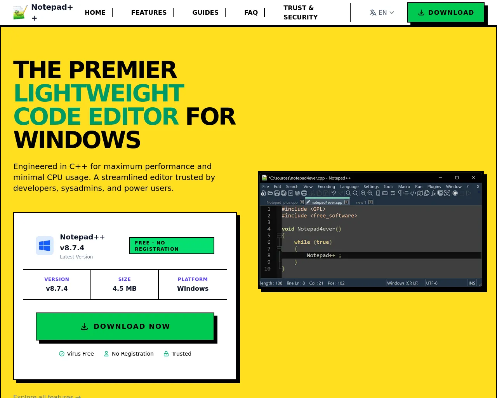Select the notepad4ever.cpp tab
This screenshot has height=398, width=497.
[327, 202]
